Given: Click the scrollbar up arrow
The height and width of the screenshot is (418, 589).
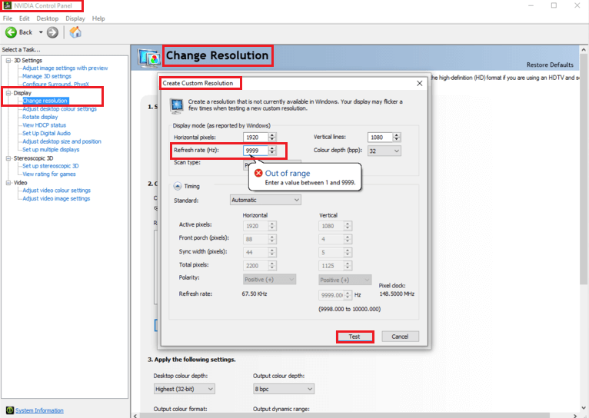Looking at the screenshot, I should point(584,49).
